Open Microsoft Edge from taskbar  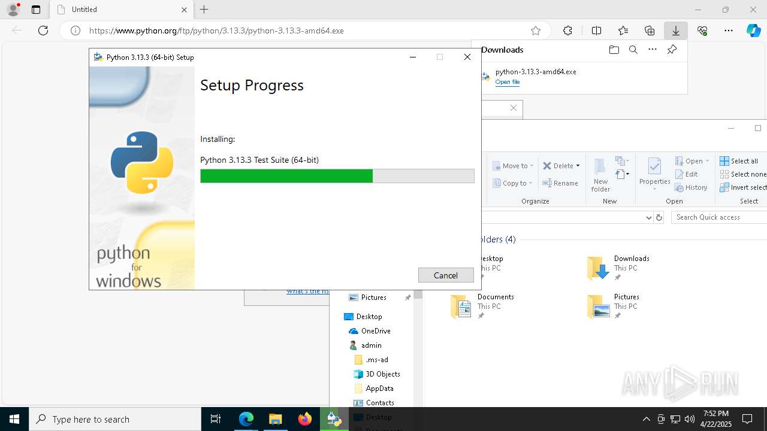click(x=246, y=419)
